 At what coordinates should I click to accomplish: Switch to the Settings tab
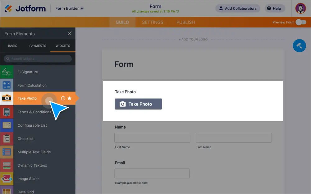(153, 22)
